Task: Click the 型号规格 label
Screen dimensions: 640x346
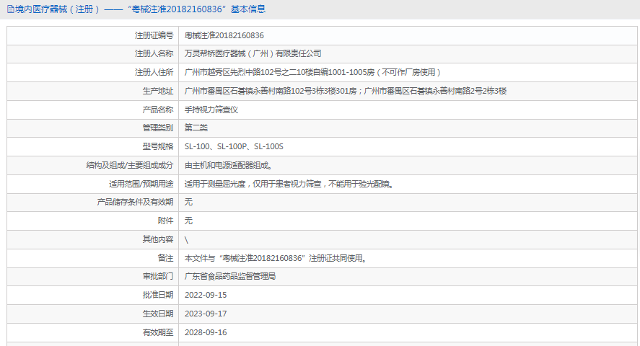Action: pyautogui.click(x=158, y=147)
